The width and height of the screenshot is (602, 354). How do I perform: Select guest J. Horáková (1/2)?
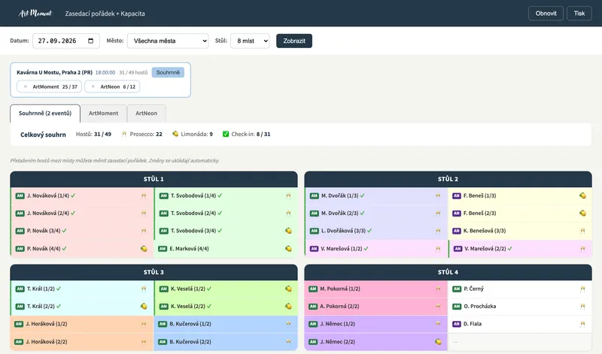(82, 324)
